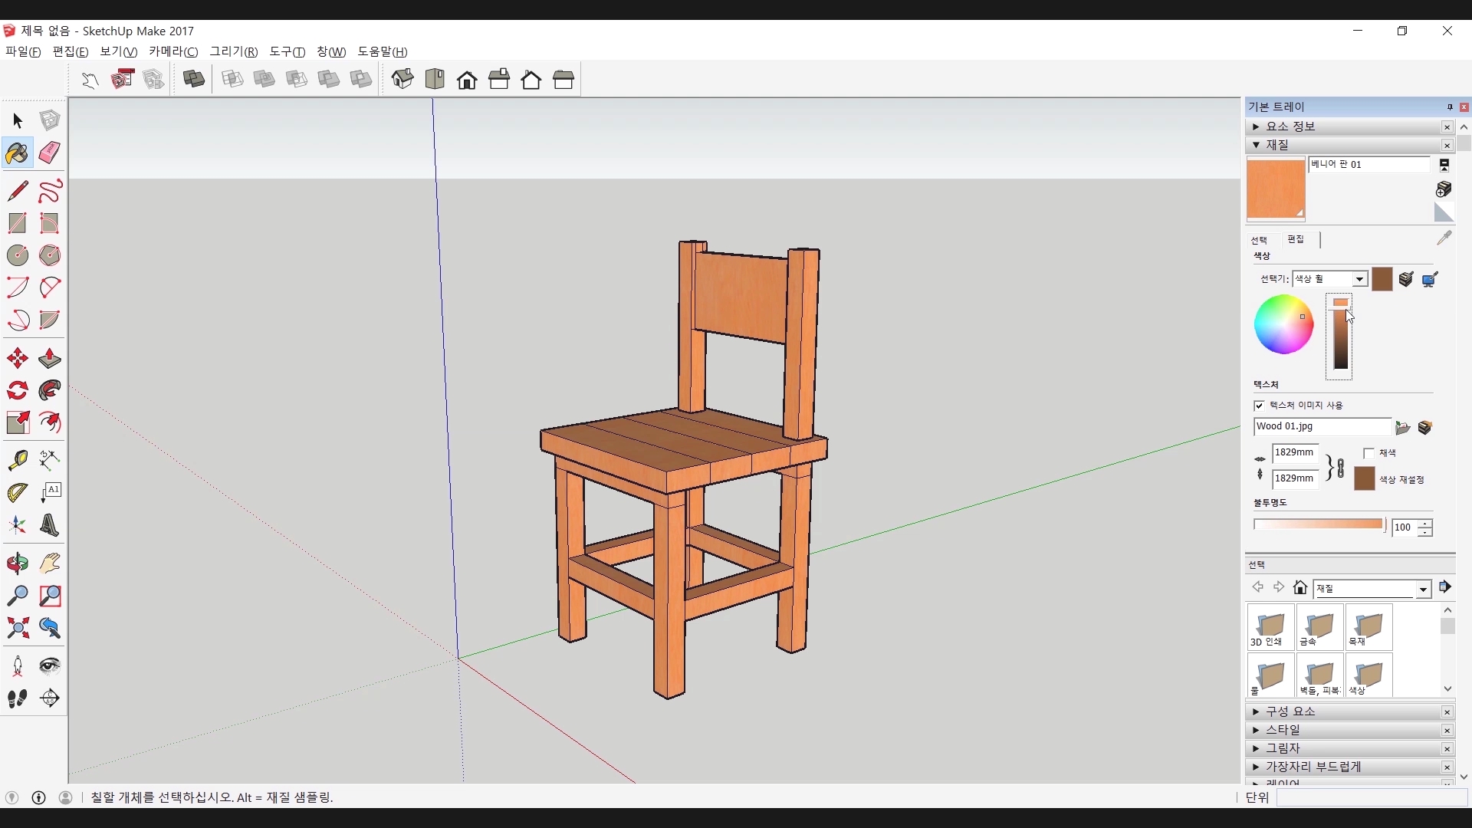
Task: Select the Tape Measure tool
Action: pos(17,459)
